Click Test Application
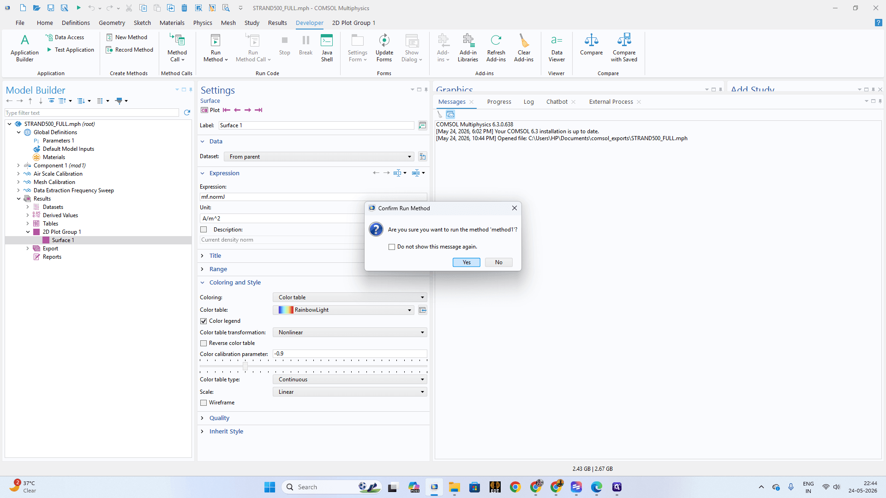 [71, 50]
